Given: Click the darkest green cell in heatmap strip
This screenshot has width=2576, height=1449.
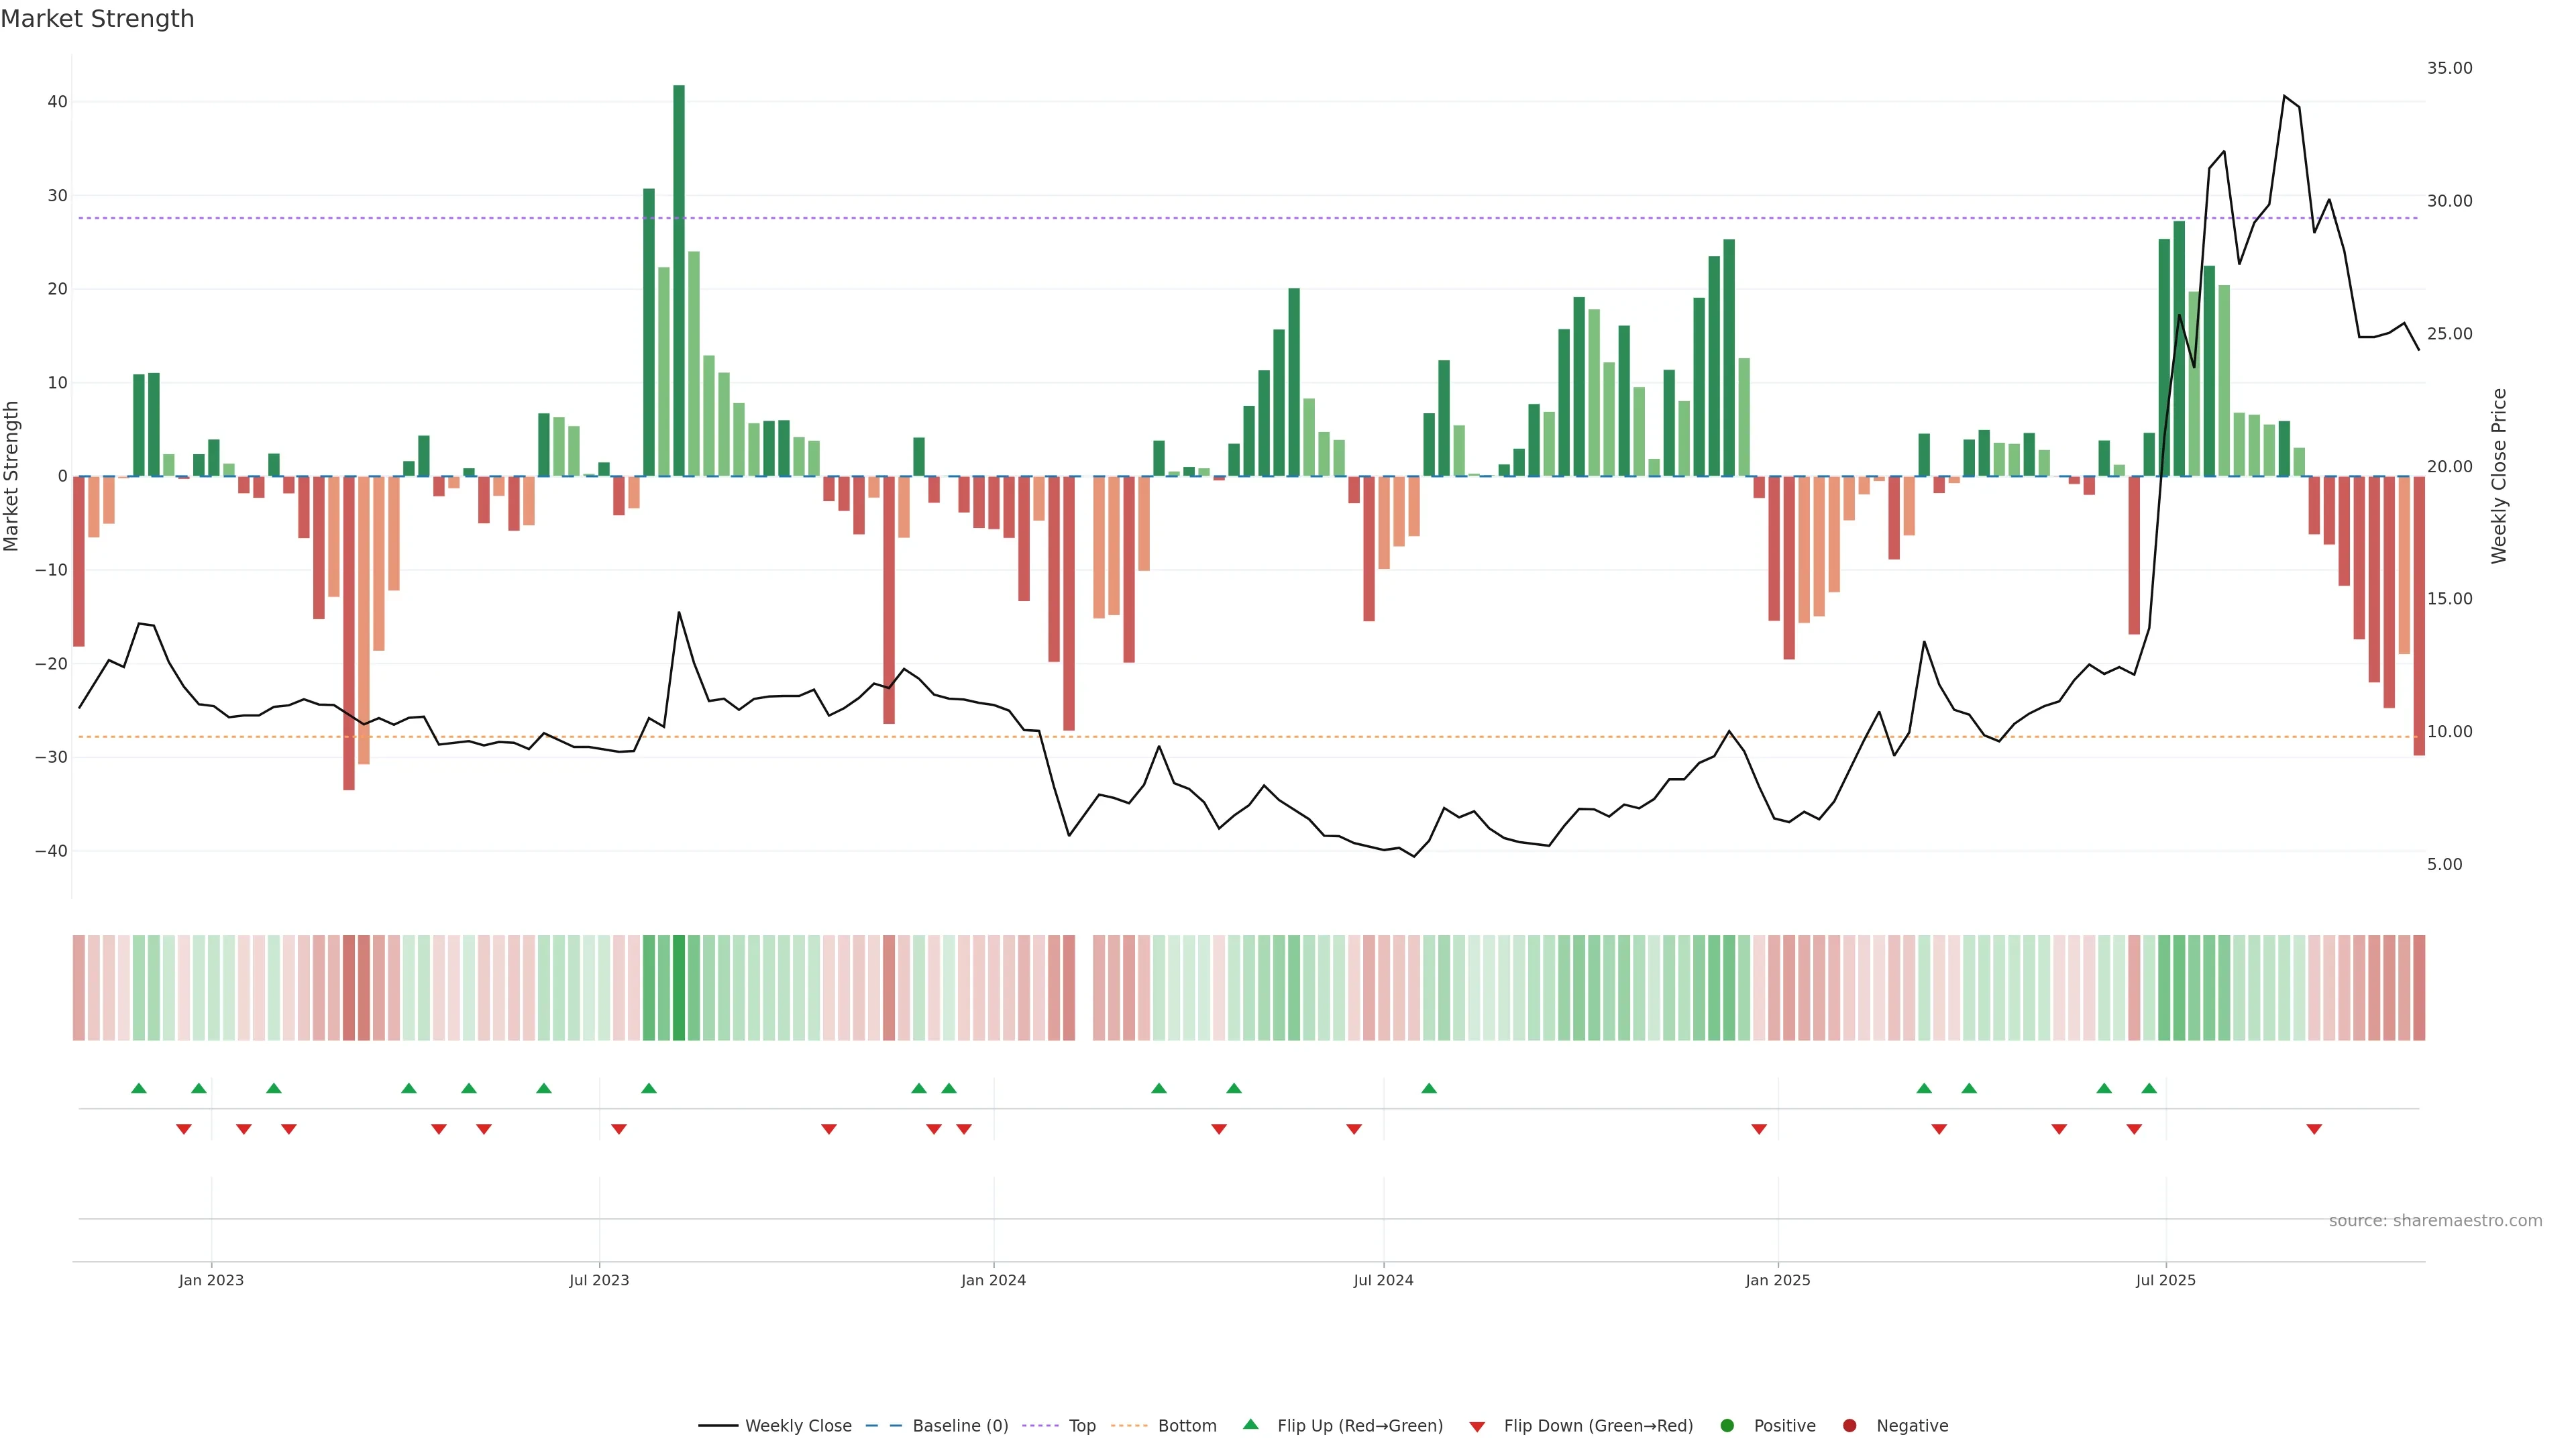Looking at the screenshot, I should pos(679,987).
